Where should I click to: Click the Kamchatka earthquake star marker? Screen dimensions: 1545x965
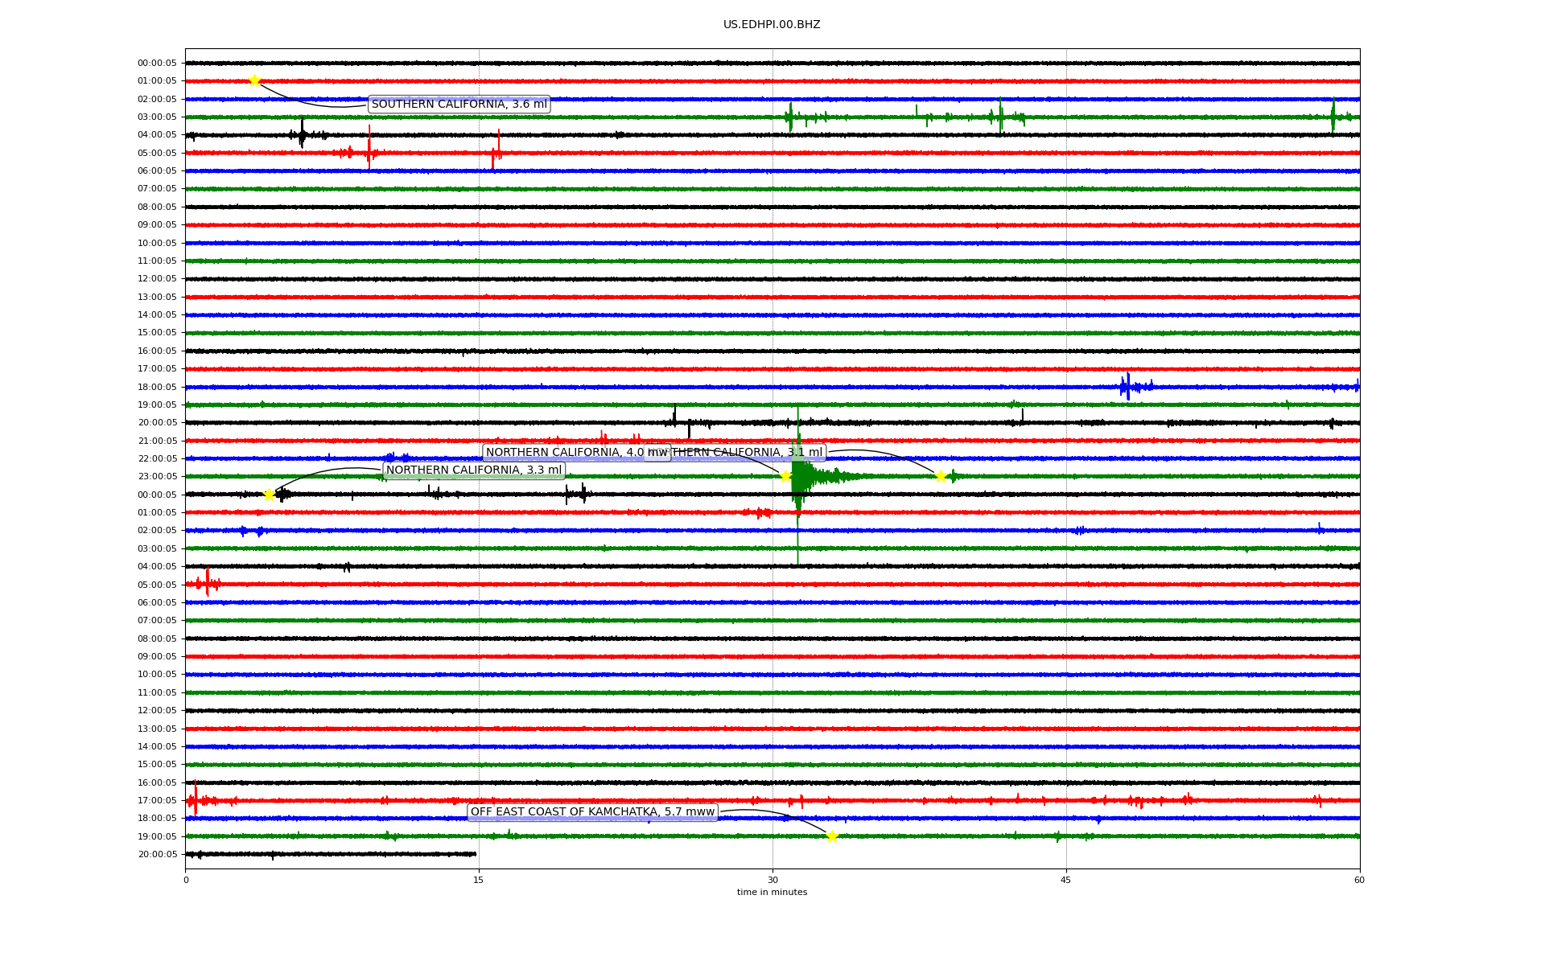(x=832, y=836)
